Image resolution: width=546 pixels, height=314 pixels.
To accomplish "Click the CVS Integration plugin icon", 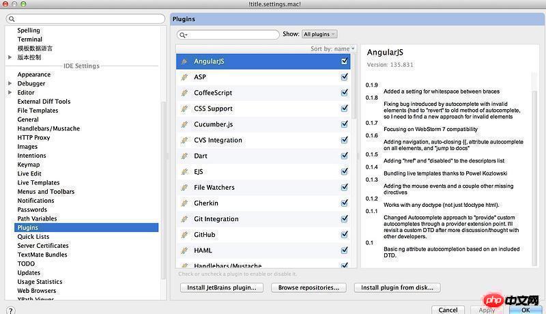I will pos(184,141).
